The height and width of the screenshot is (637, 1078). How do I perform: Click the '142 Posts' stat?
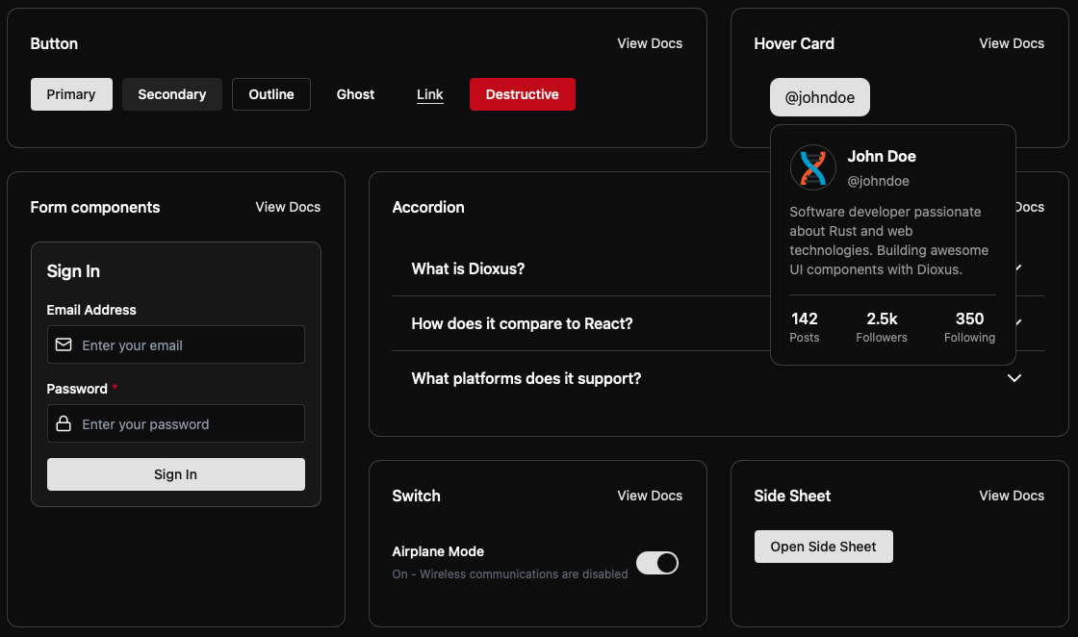tap(805, 327)
